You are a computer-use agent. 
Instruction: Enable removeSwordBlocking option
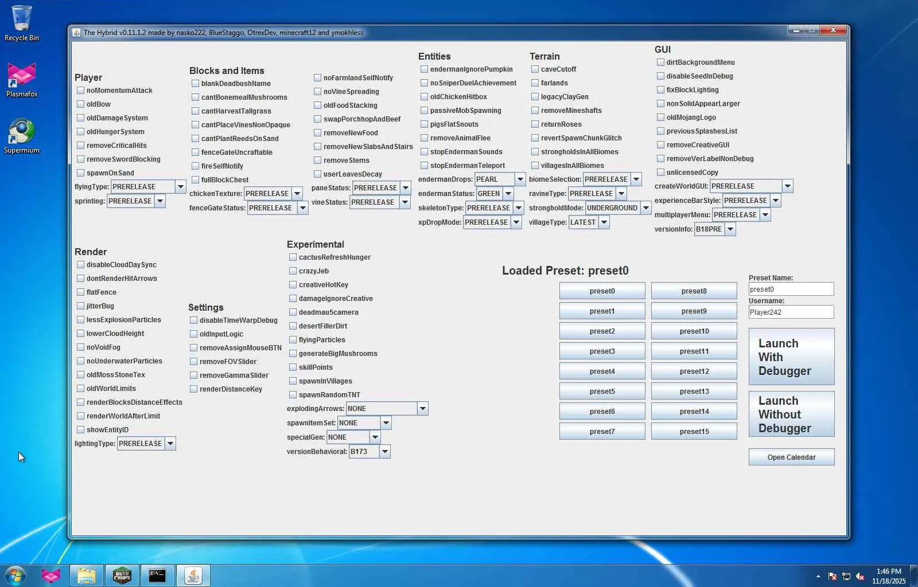[x=81, y=159]
